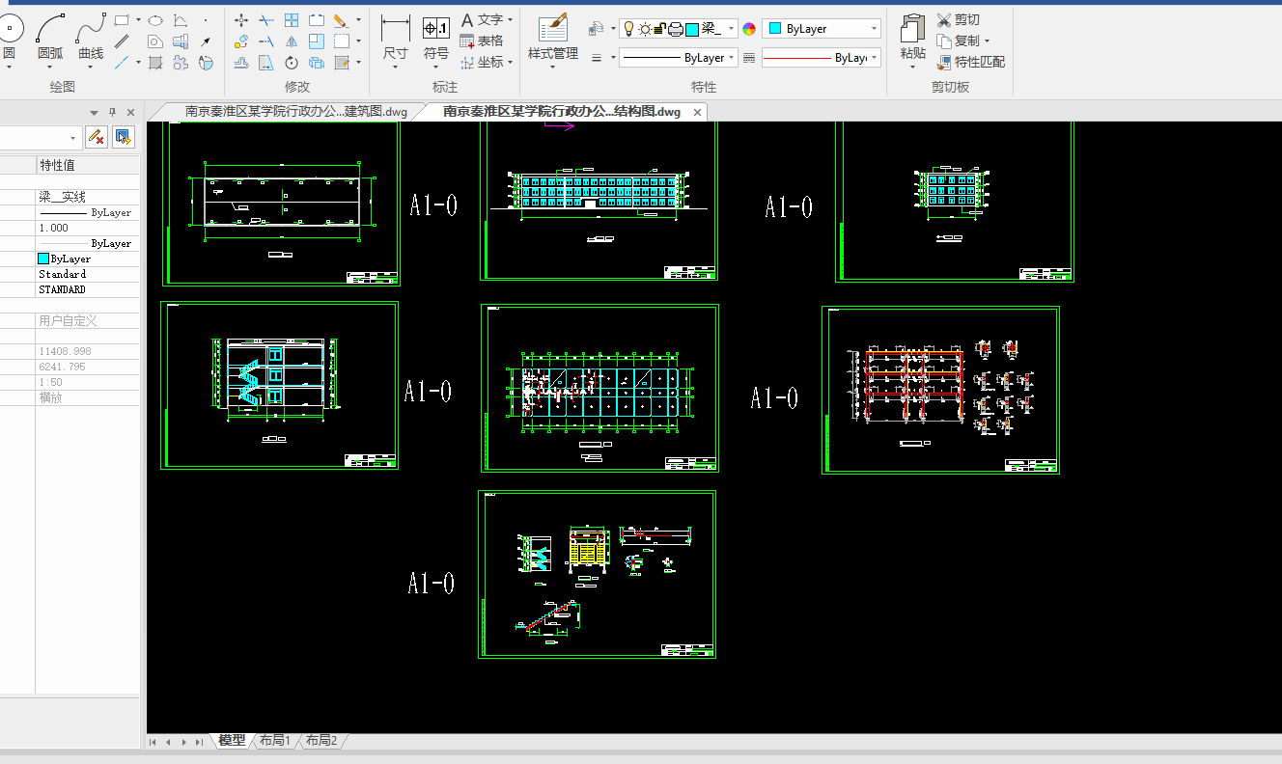
Task: Click cyan layer color swatch in layer box
Action: click(692, 29)
